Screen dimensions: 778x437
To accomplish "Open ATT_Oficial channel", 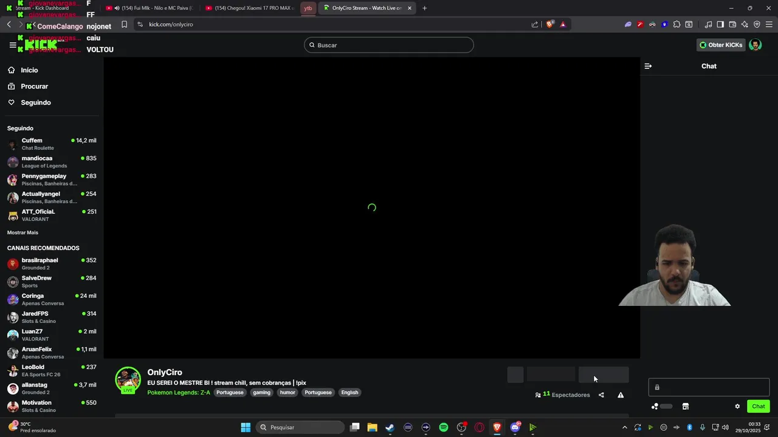I will (51, 215).
